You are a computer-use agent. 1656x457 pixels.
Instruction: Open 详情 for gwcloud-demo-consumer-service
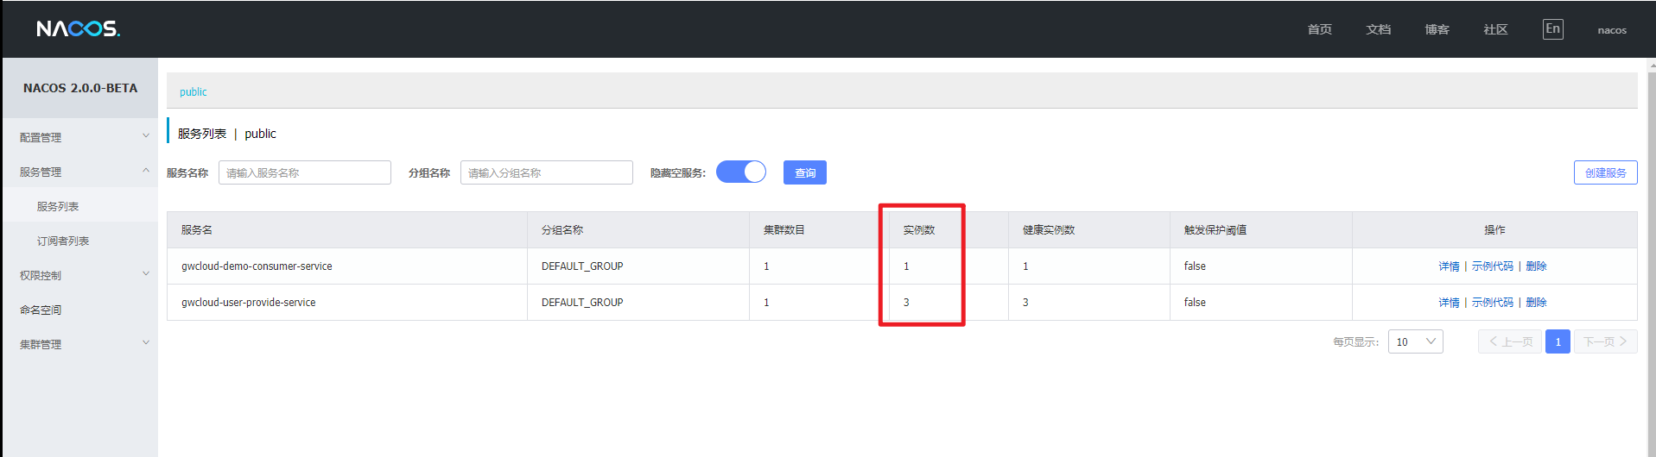point(1449,266)
